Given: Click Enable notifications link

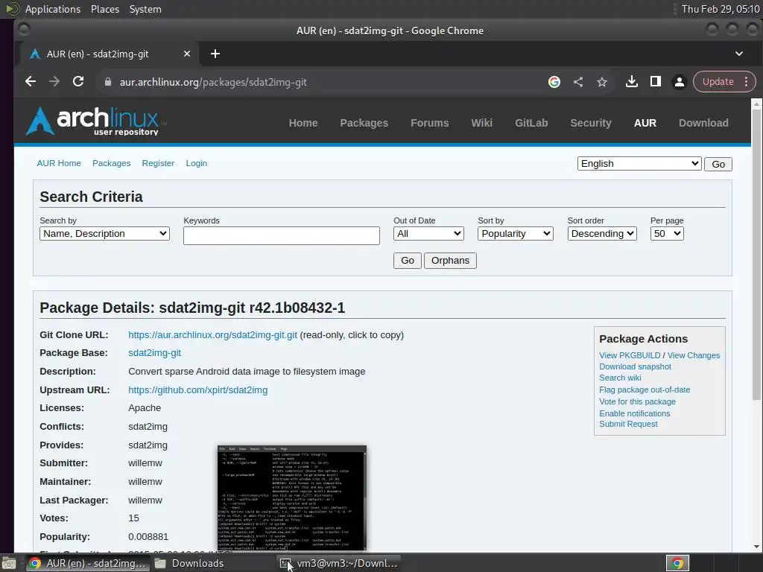Looking at the screenshot, I should point(635,413).
